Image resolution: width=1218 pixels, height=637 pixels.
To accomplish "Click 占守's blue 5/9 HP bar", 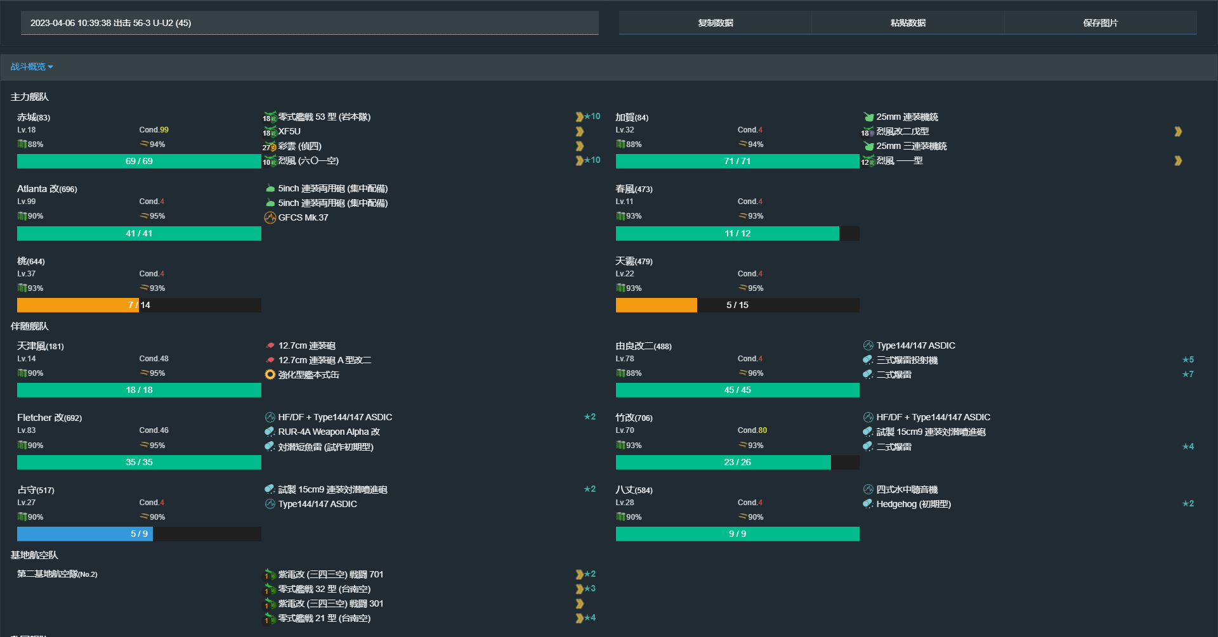I will click(84, 534).
